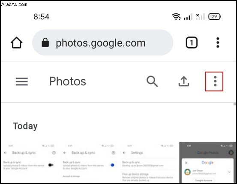
Task: Open the Google account dialog thumbnail
Action: (207, 163)
